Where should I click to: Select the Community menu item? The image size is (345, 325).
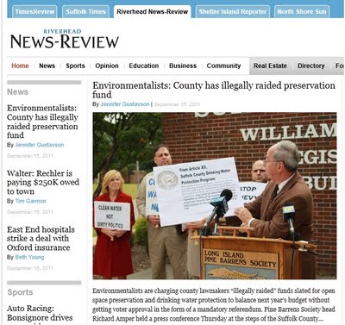coord(223,66)
